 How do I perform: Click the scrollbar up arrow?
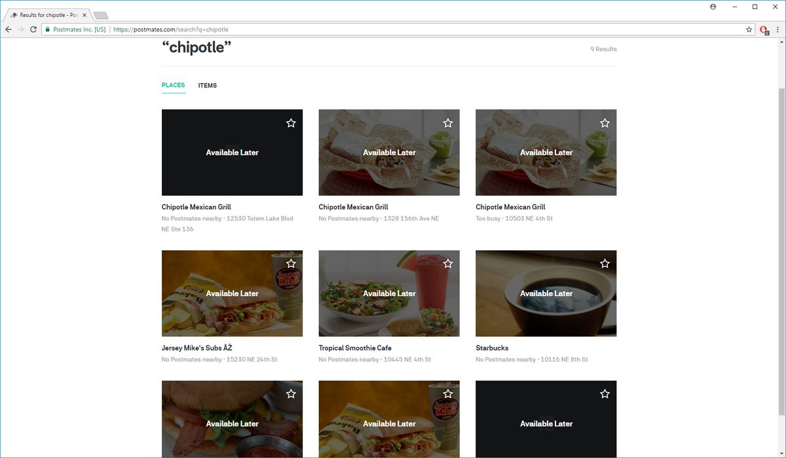coord(781,42)
